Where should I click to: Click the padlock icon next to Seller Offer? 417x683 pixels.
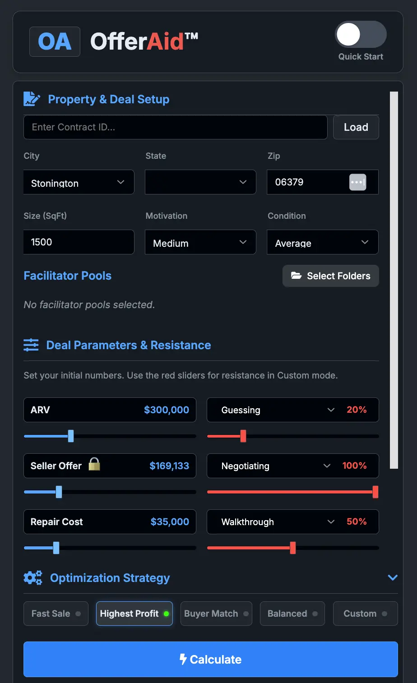tap(94, 465)
